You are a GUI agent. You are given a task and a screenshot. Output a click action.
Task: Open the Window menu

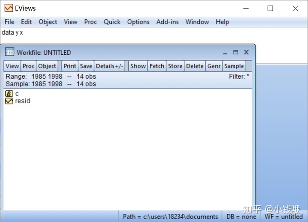197,22
